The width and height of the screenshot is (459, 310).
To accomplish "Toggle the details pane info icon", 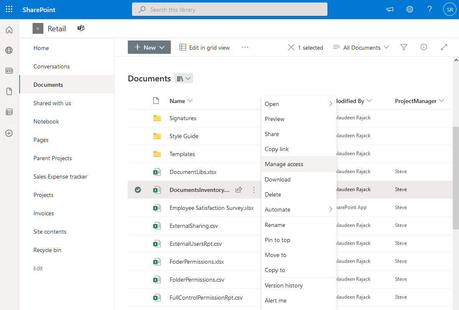I will tap(423, 47).
